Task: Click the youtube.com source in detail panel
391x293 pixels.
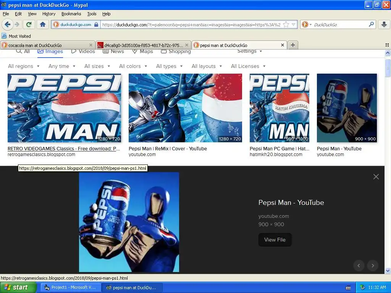Action: [x=273, y=216]
